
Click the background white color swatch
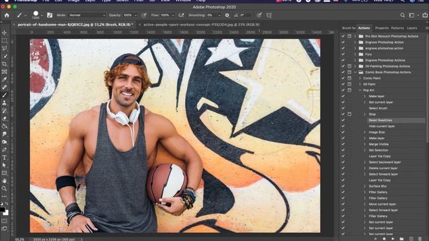[6, 213]
